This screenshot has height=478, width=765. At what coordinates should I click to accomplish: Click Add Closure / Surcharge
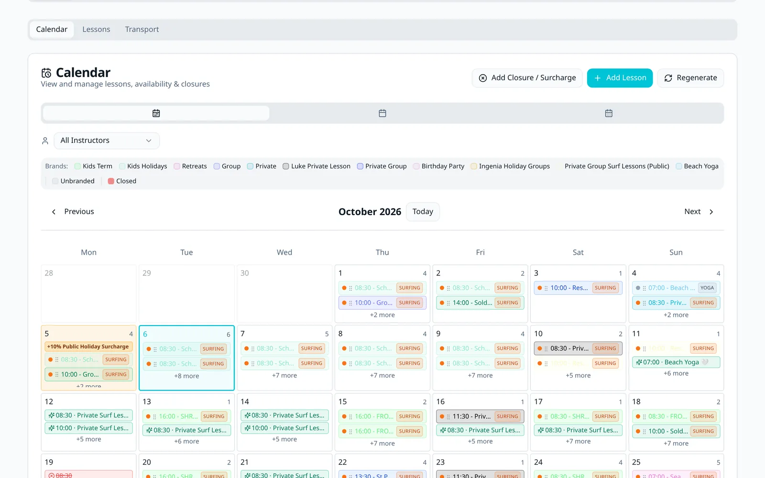point(527,78)
